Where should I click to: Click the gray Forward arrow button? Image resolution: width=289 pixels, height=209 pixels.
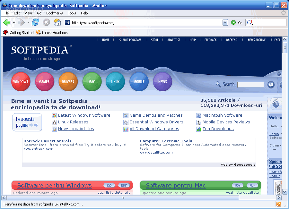click(21, 23)
